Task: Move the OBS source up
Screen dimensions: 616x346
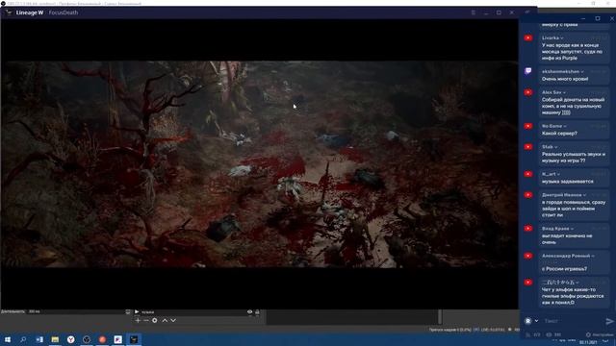Action: [x=165, y=320]
